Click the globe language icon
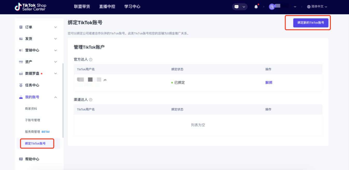Viewport: 349px width, 170px height. pos(309,7)
